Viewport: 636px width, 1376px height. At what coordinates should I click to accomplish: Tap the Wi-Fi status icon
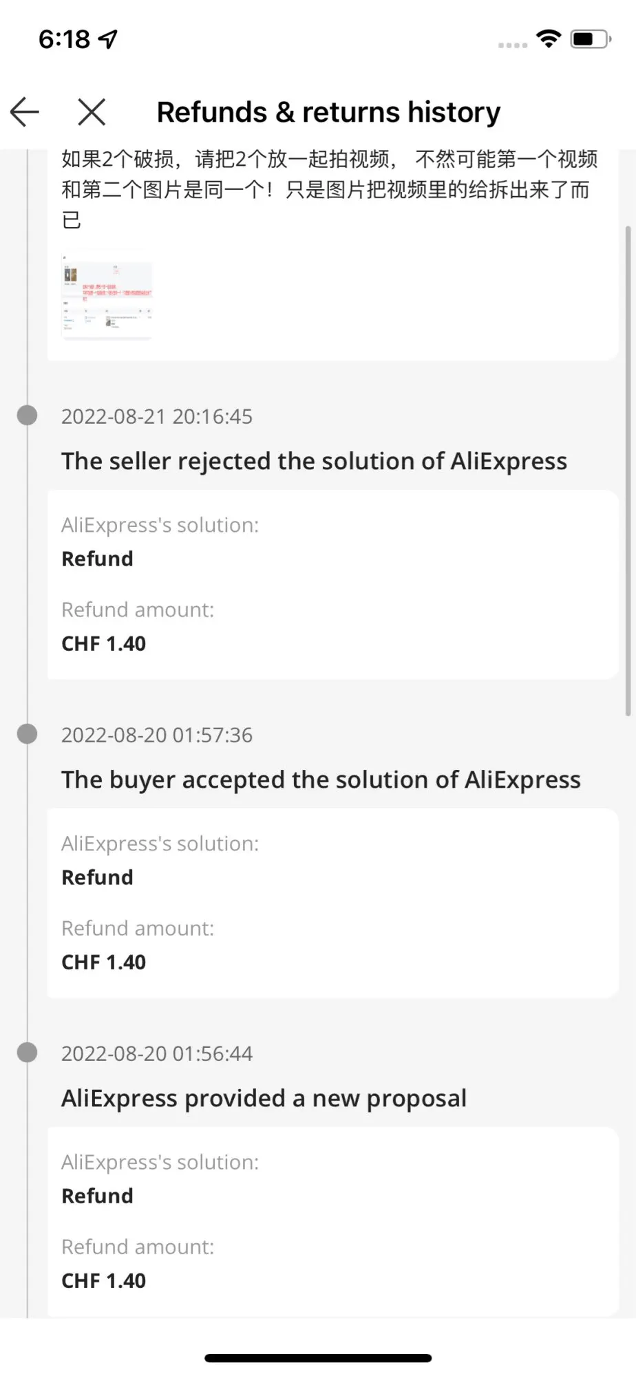548,39
